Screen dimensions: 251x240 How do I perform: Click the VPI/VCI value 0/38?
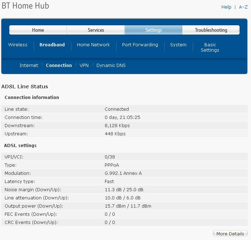click(x=110, y=157)
